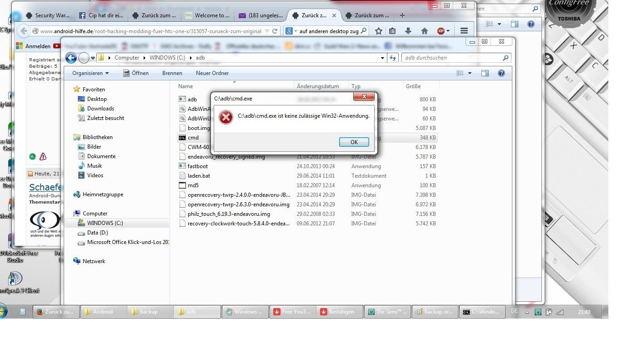Select Bibliotheken in the navigation pane

click(x=97, y=137)
